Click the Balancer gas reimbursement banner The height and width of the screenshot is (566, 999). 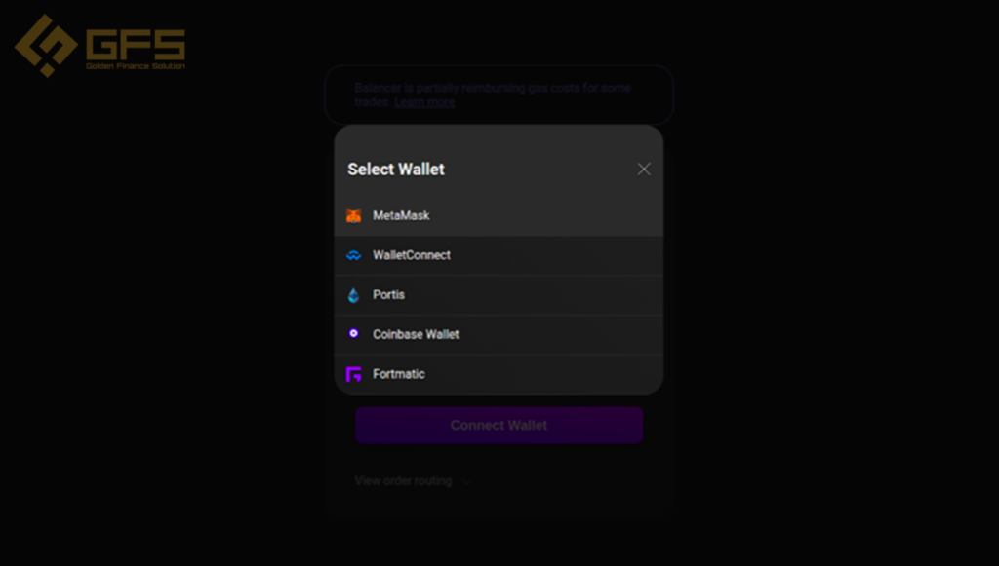(499, 94)
